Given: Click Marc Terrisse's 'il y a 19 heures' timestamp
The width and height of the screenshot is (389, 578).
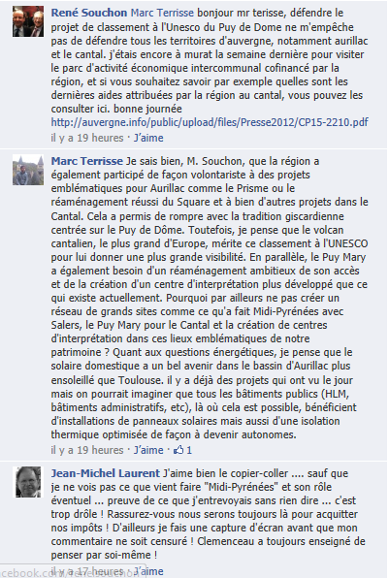Looking at the screenshot, I should point(87,450).
